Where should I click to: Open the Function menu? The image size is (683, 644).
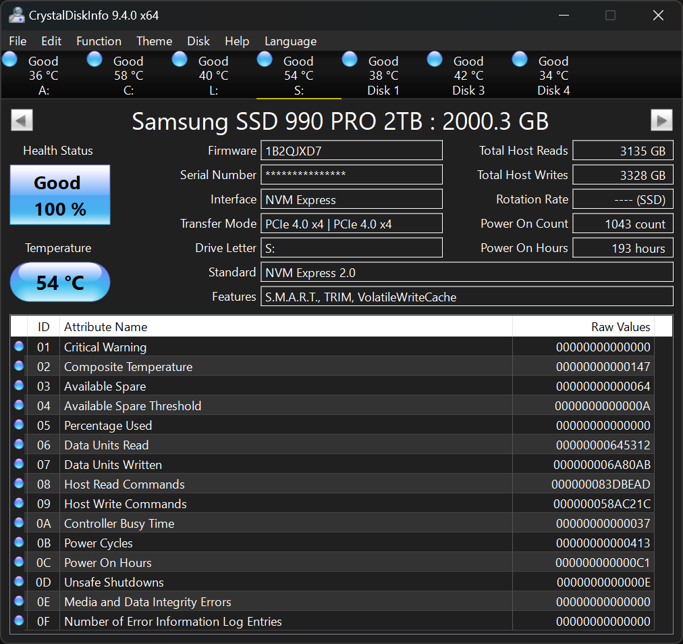[x=99, y=41]
